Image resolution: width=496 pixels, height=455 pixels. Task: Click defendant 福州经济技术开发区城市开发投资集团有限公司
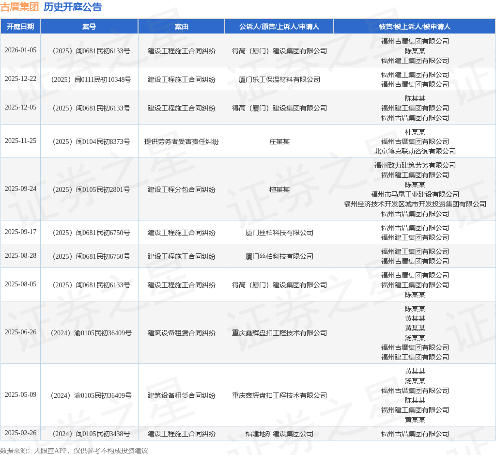(x=415, y=204)
